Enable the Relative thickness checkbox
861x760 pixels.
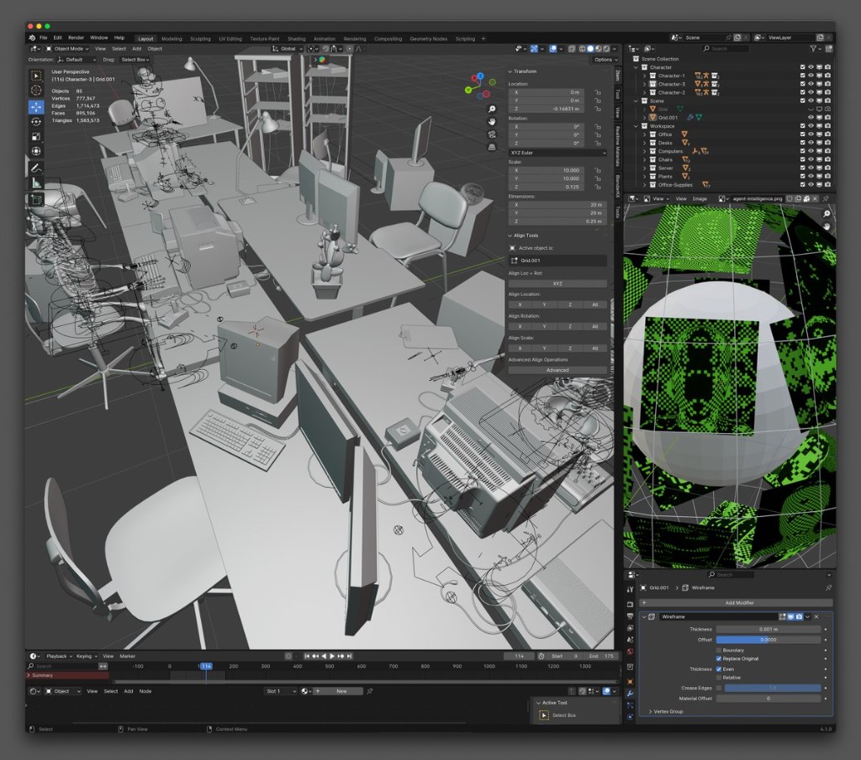coord(719,678)
